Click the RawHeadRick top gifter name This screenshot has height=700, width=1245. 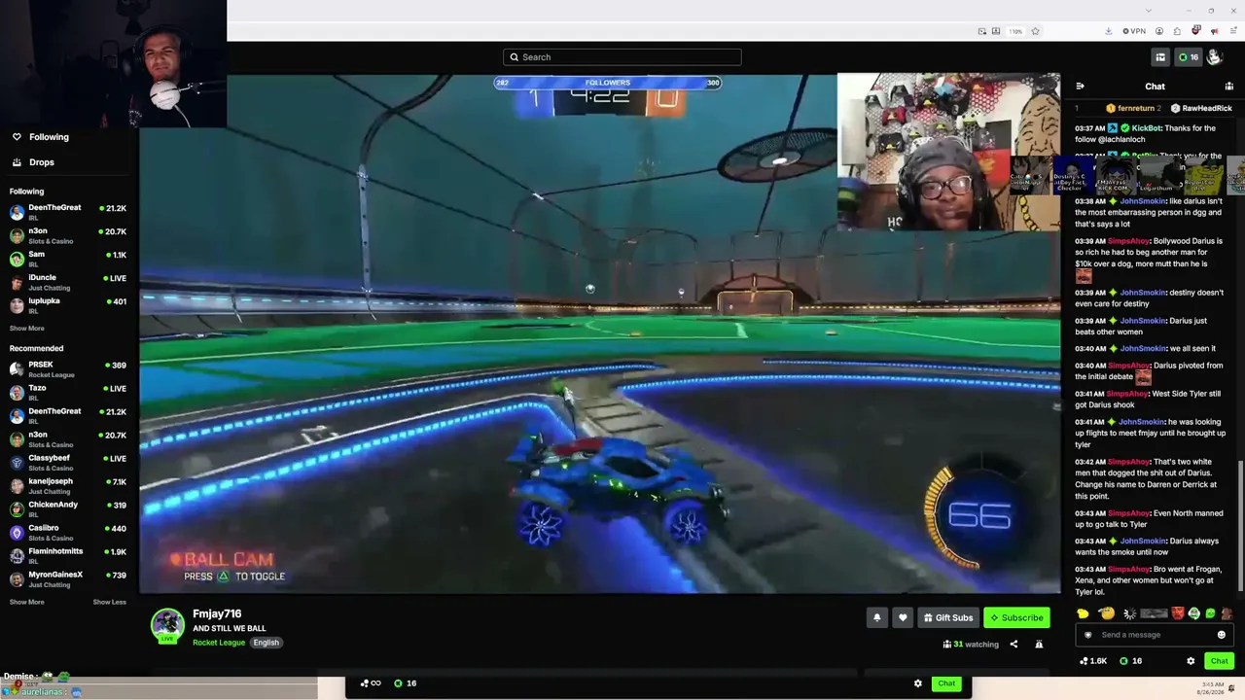click(1207, 109)
